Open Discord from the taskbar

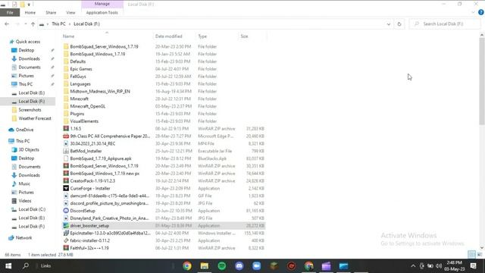tap(239, 266)
